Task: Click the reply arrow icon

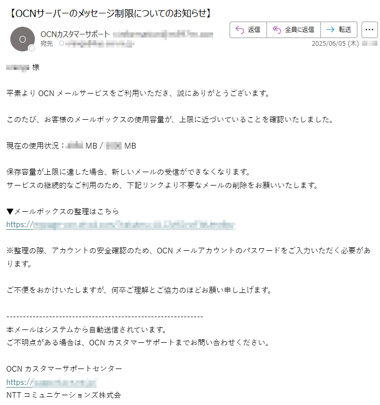Action: click(x=240, y=30)
